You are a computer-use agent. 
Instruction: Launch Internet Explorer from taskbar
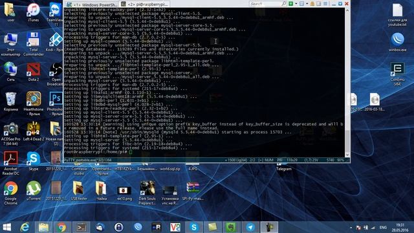[x=25, y=227]
